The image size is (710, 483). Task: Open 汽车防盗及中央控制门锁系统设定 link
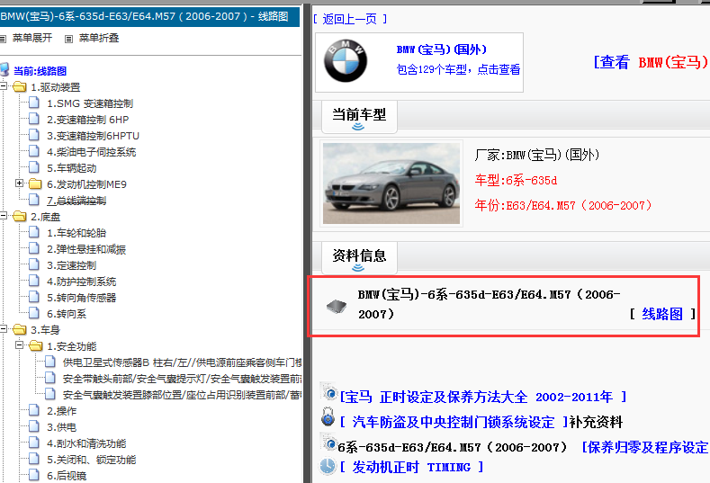454,423
